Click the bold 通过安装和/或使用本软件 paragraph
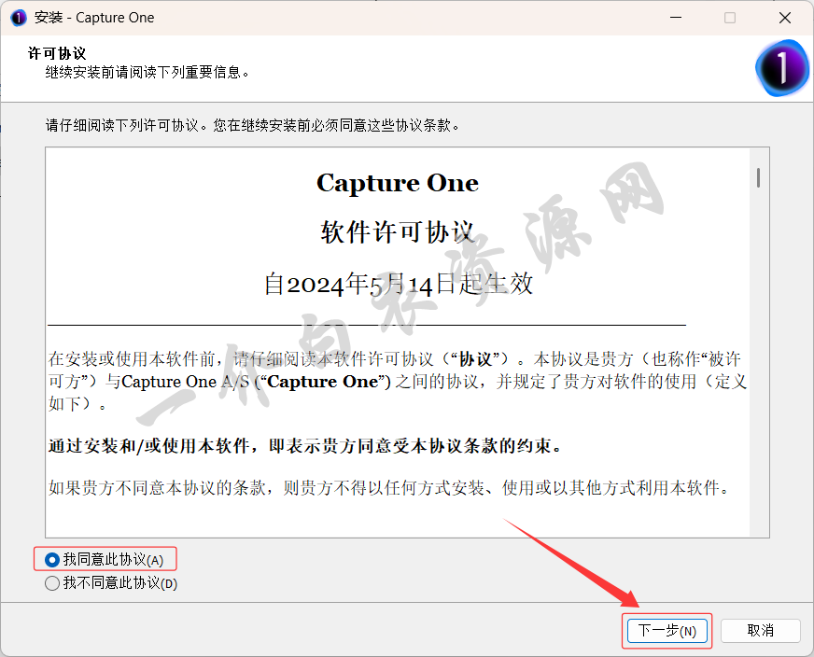The height and width of the screenshot is (657, 814). click(305, 446)
